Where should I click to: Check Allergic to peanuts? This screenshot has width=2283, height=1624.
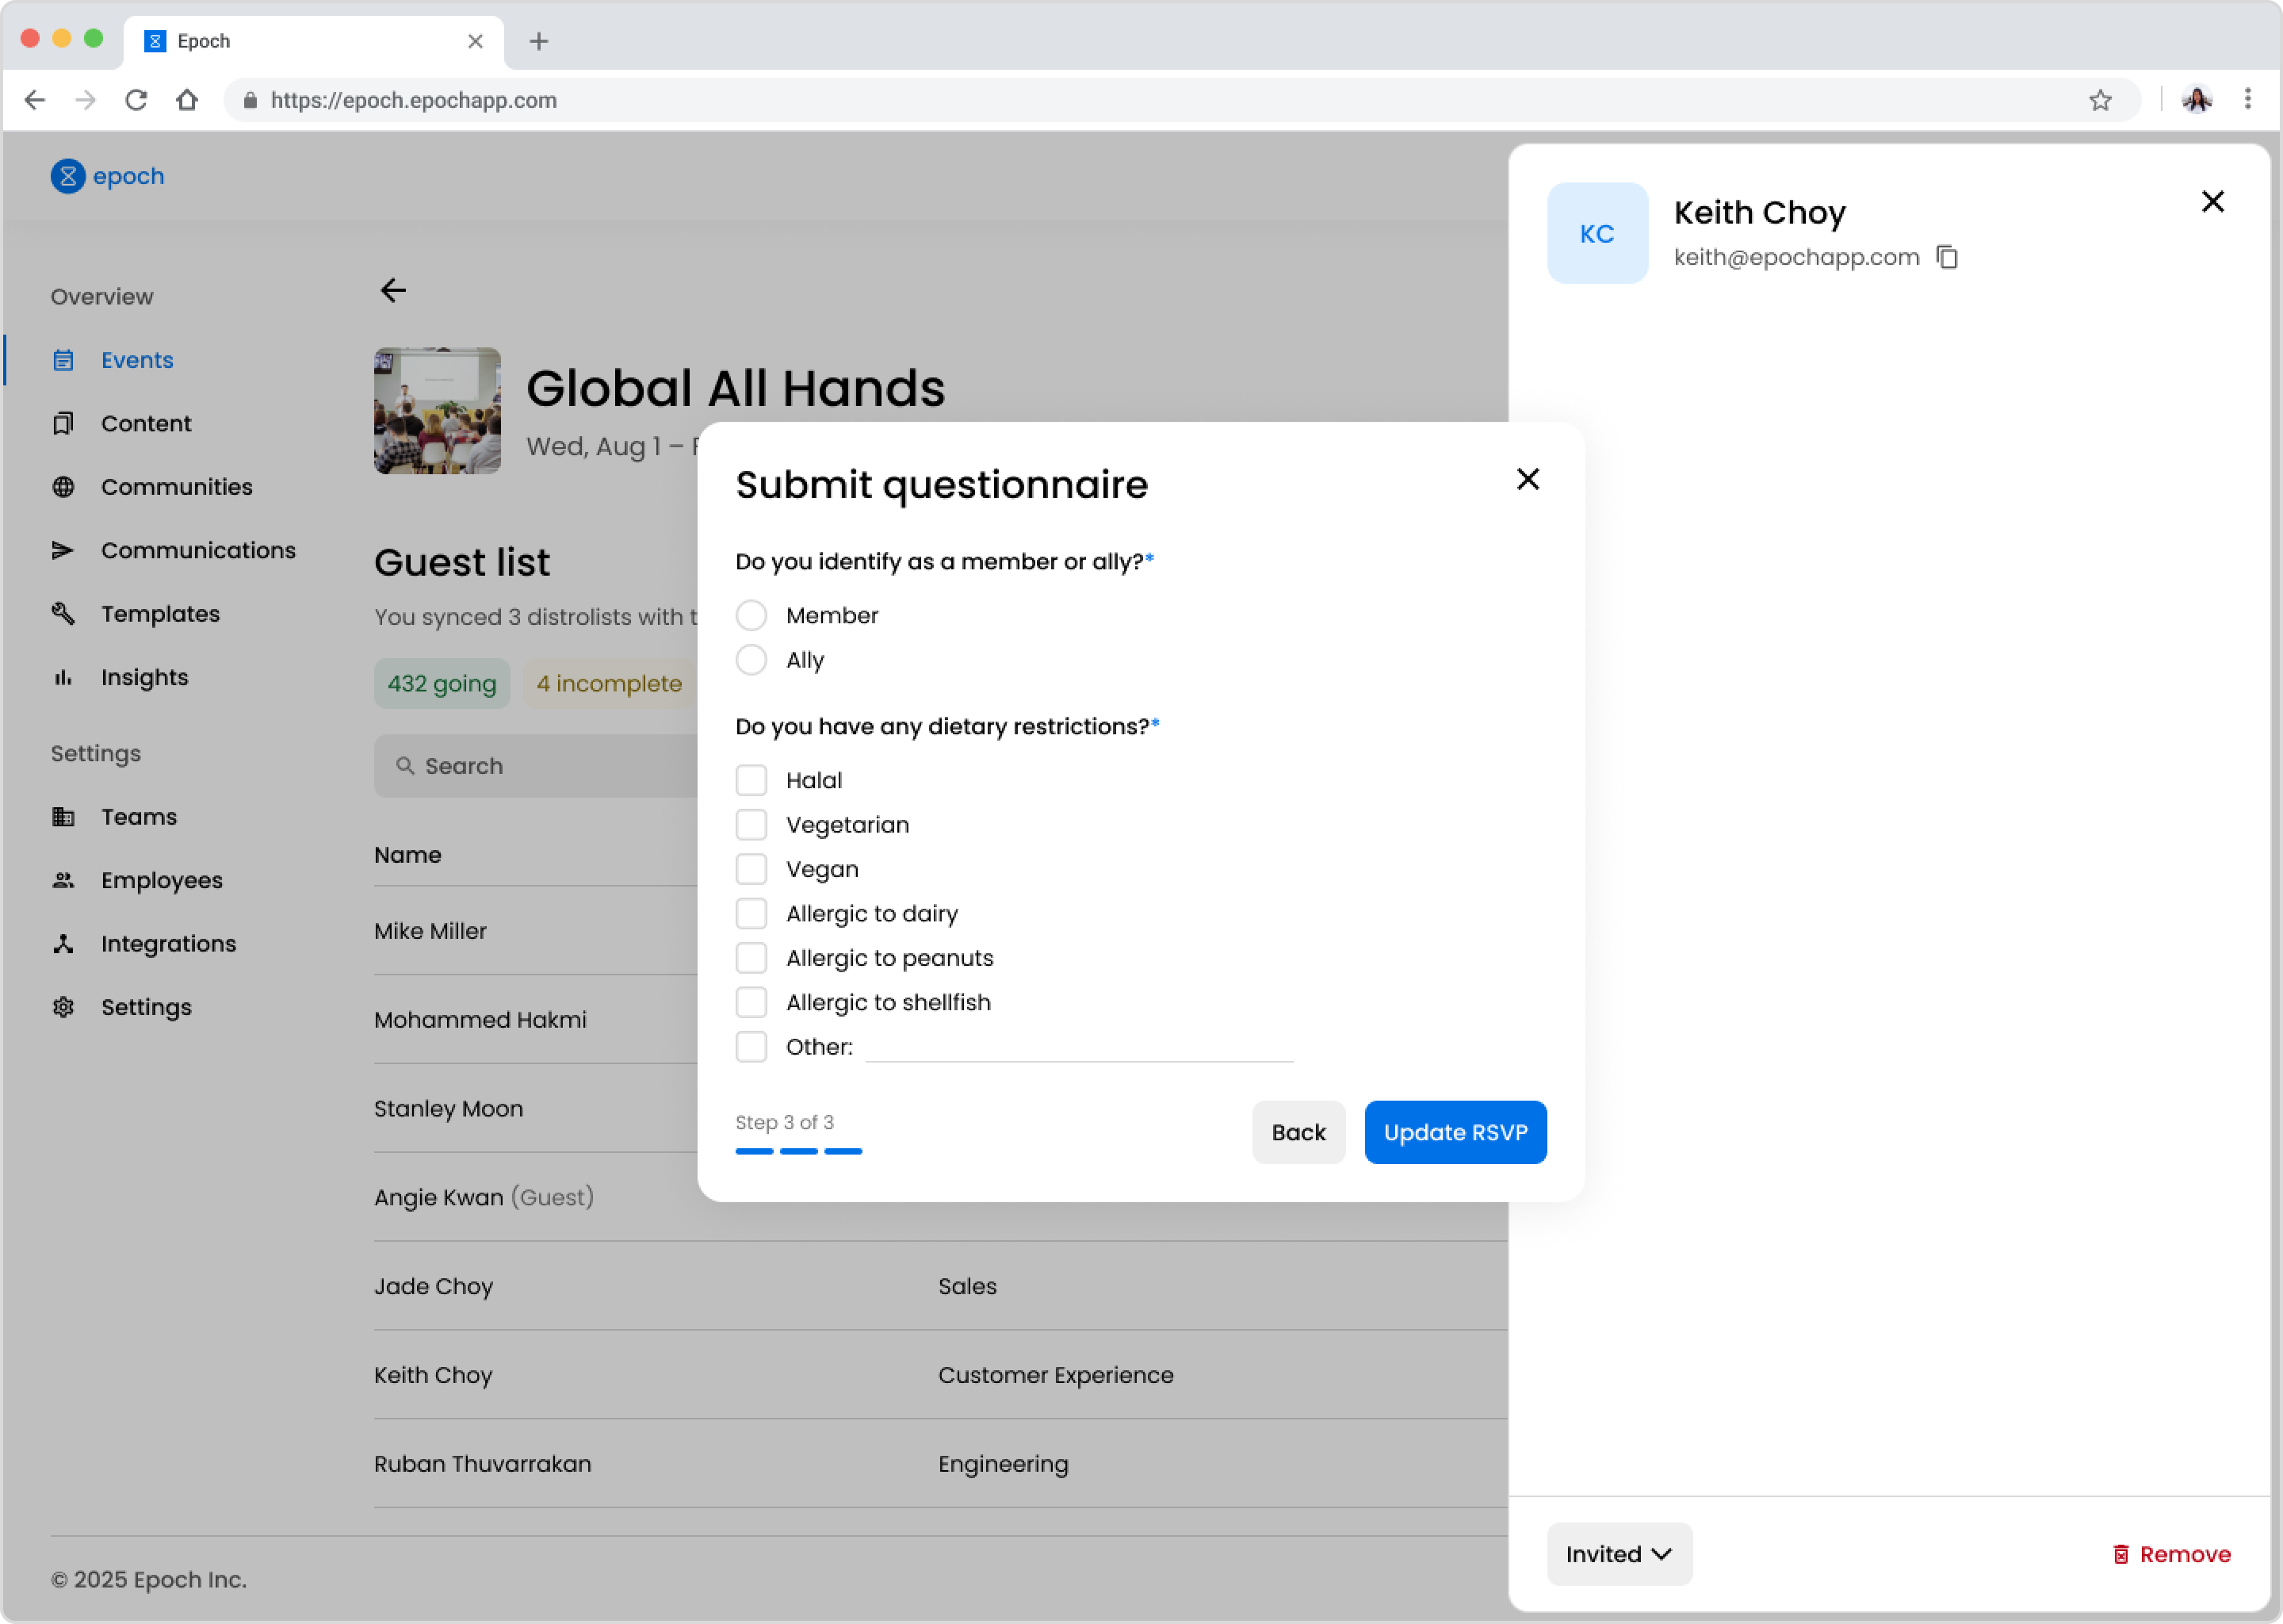pos(751,958)
